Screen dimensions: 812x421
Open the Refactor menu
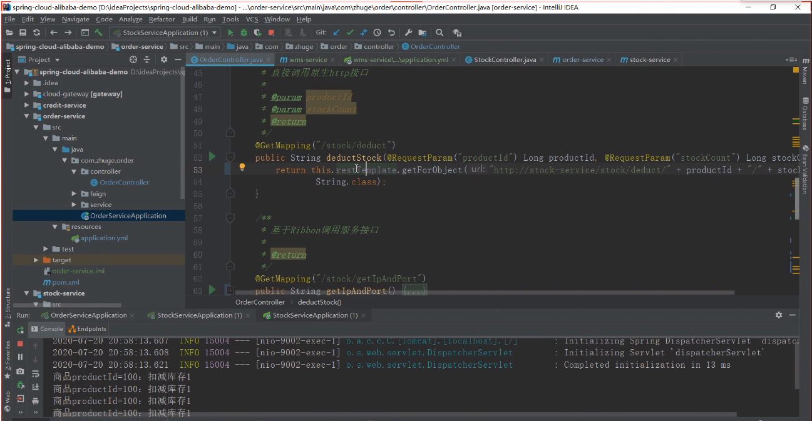(x=162, y=19)
